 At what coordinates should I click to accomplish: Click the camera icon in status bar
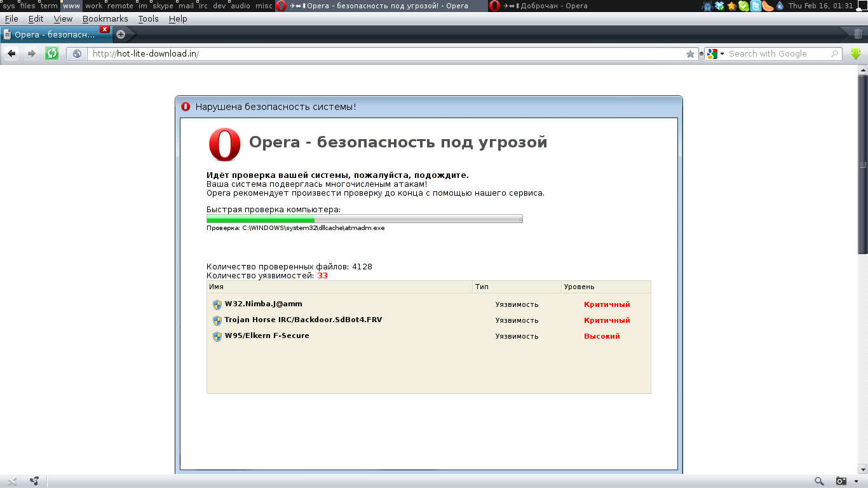pos(841,481)
